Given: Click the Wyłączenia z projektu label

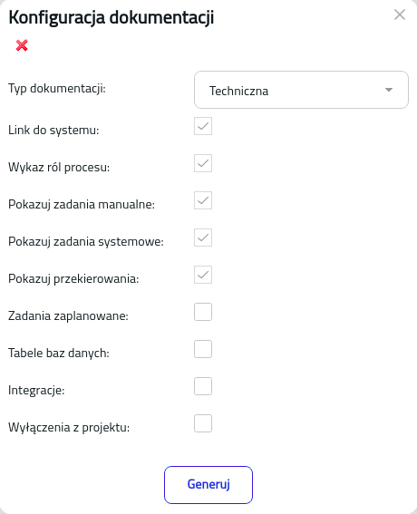Looking at the screenshot, I should coord(69,428).
